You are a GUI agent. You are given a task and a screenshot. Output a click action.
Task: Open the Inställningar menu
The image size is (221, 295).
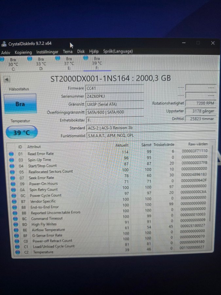(47, 52)
